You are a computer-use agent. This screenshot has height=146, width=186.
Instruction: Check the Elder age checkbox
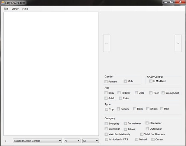click(120, 98)
